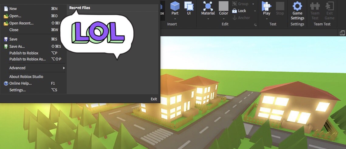The width and height of the screenshot is (346, 149).
Task: Toggle the device emulator icon
Action: pos(342,33)
